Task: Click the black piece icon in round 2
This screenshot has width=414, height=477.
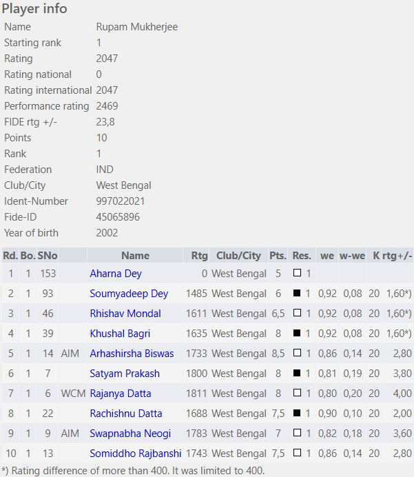Action: tap(297, 293)
